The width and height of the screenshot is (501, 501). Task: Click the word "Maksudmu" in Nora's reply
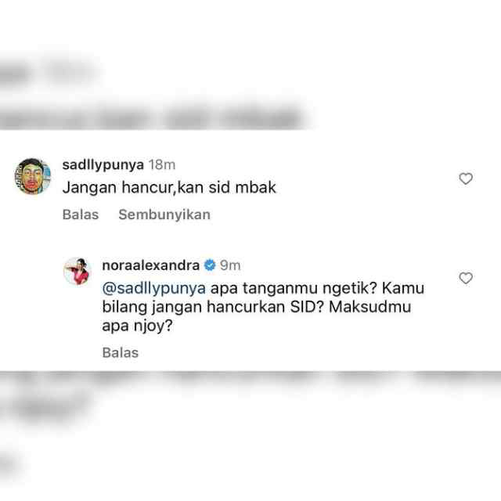click(x=370, y=307)
